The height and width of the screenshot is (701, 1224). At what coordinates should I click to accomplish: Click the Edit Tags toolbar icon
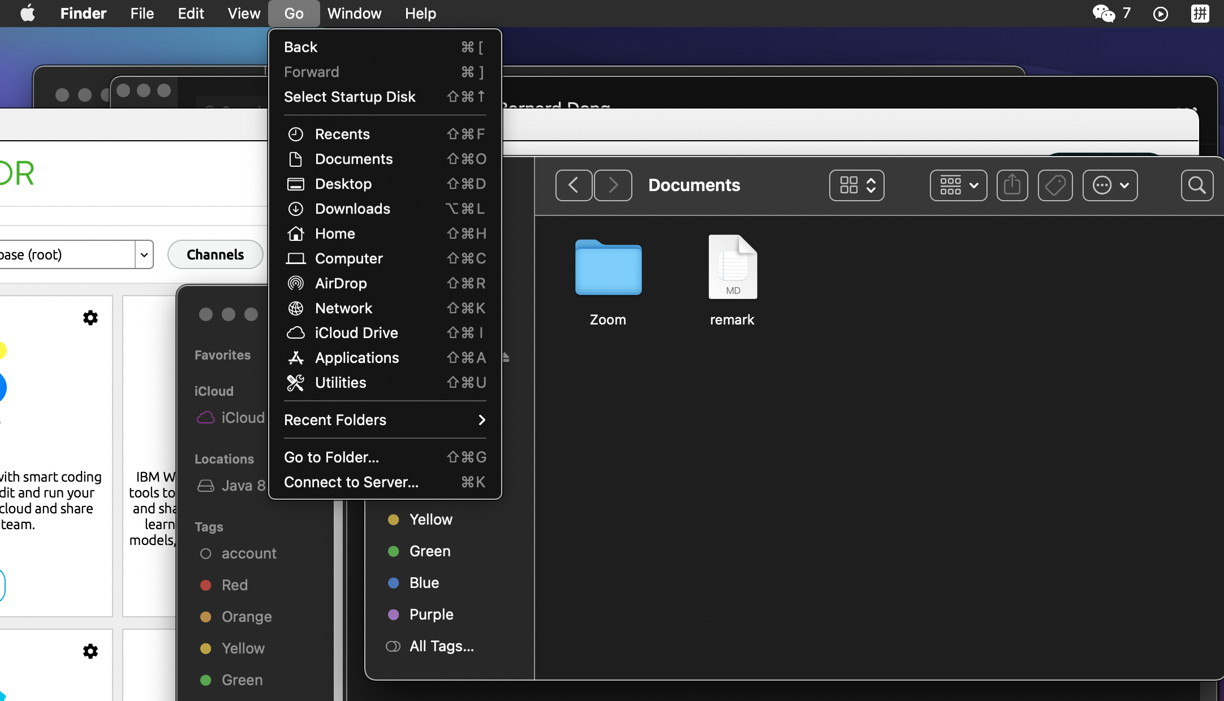(1055, 185)
